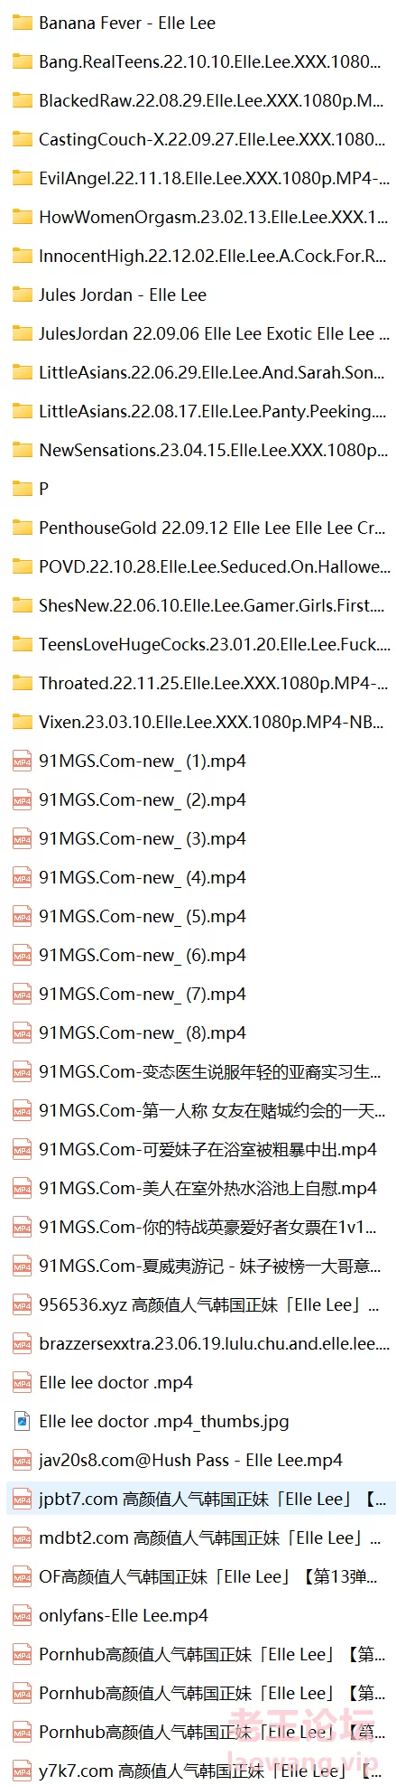Click the Banana Fever - Elle Lee folder icon

point(23,23)
